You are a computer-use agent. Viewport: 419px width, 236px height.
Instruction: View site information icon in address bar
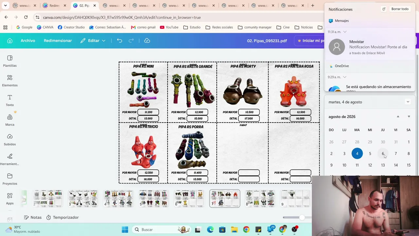[x=38, y=17]
